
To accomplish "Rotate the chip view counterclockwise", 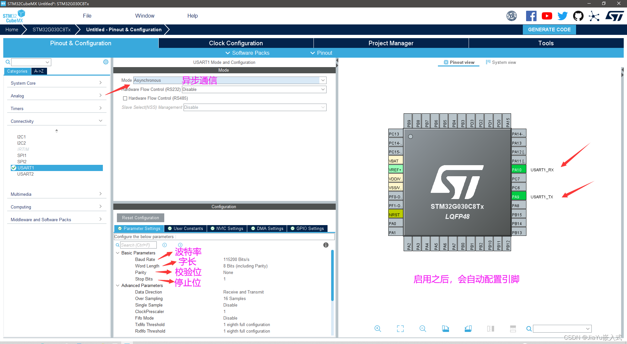I will pyautogui.click(x=468, y=329).
